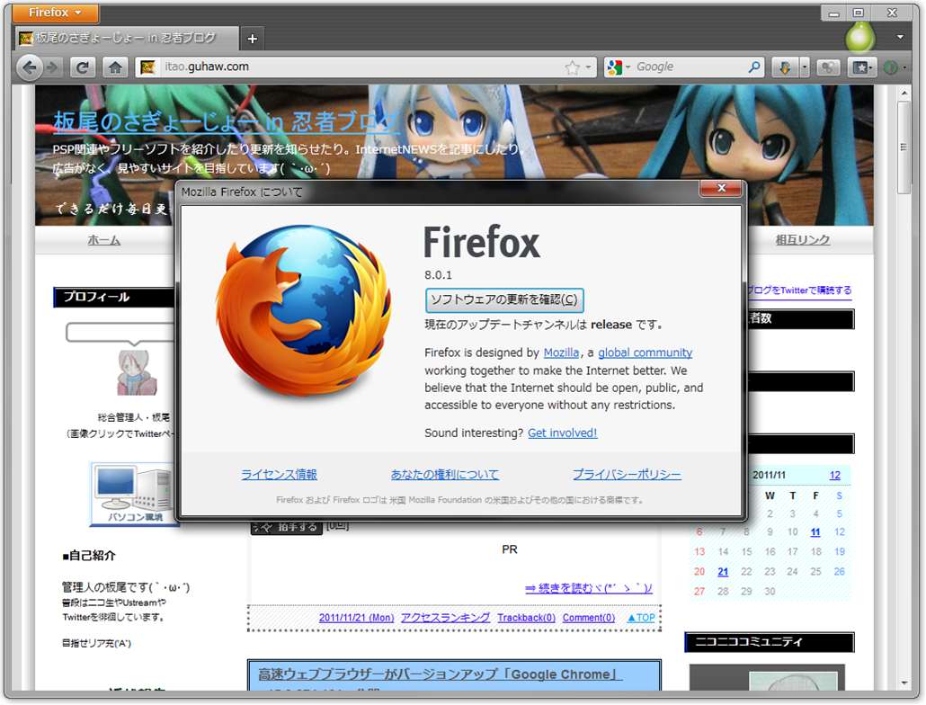Click the profile avatar image
The width and height of the screenshot is (926, 705).
coord(137,372)
